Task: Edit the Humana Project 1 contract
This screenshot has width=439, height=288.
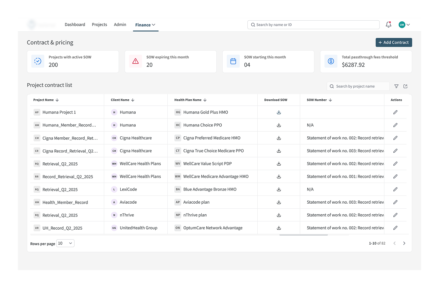Action: pyautogui.click(x=395, y=112)
